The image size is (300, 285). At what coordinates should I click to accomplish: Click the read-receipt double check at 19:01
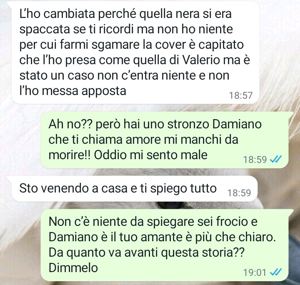click(275, 272)
